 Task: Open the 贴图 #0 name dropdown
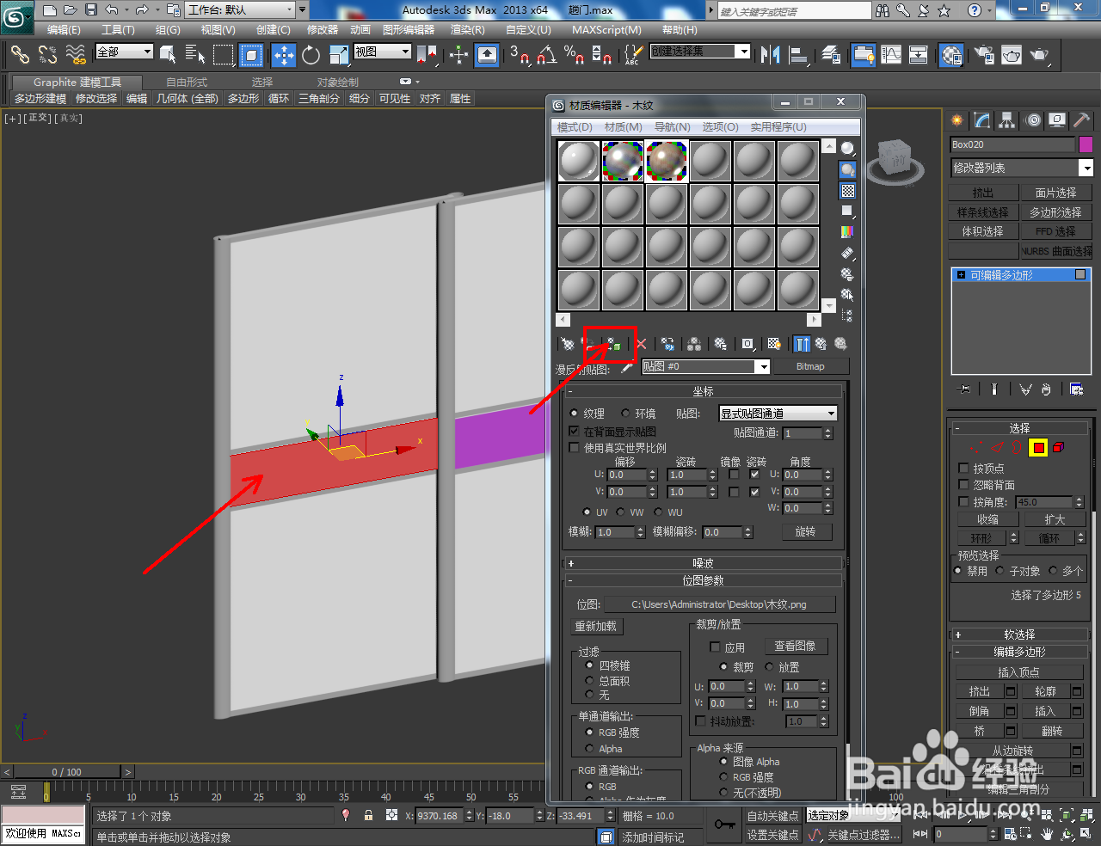point(762,367)
